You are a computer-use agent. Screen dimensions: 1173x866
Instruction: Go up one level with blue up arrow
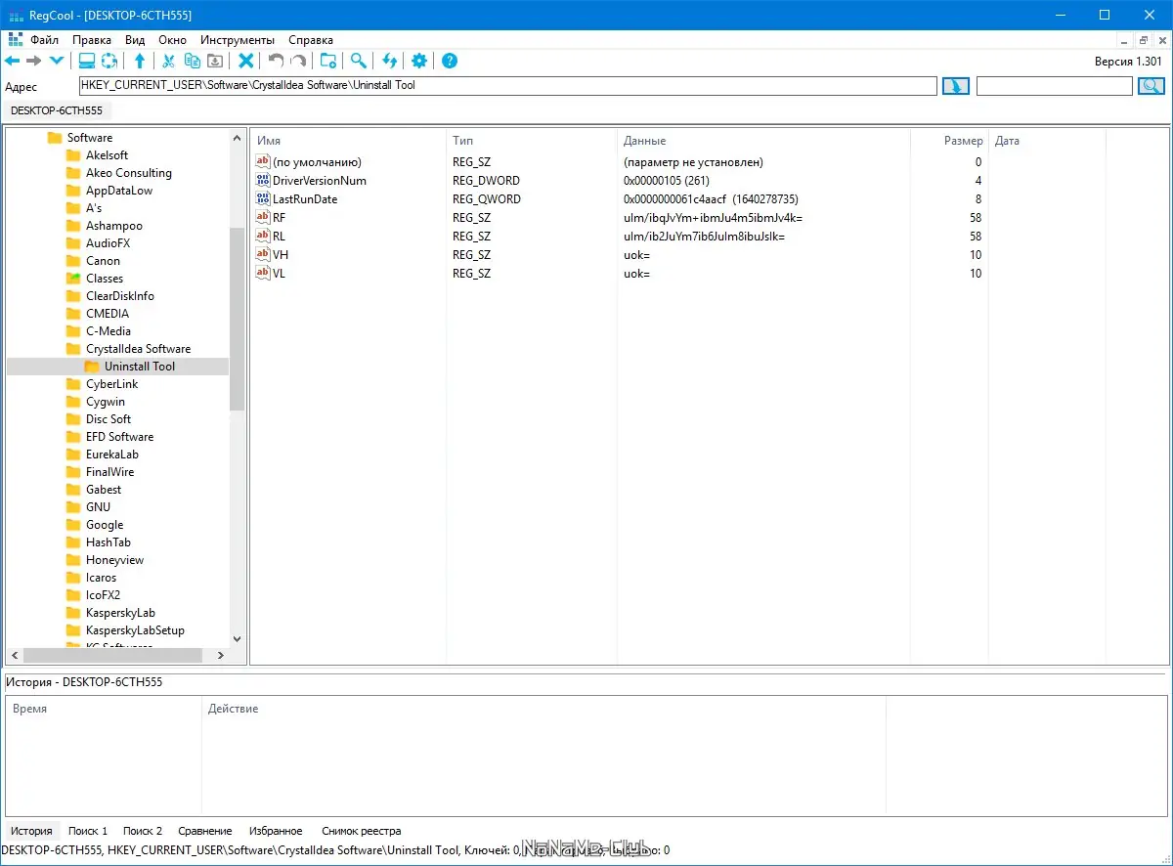pos(140,61)
